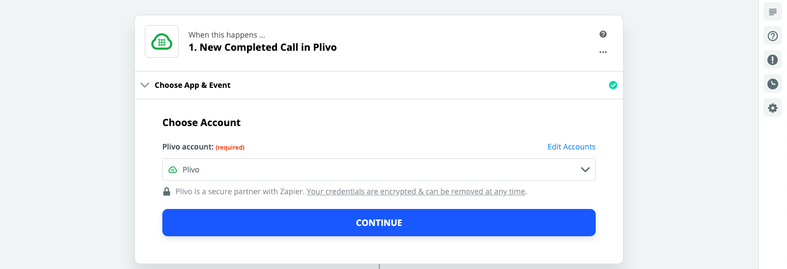
Task: Click the lock icon beside security note
Action: 167,192
